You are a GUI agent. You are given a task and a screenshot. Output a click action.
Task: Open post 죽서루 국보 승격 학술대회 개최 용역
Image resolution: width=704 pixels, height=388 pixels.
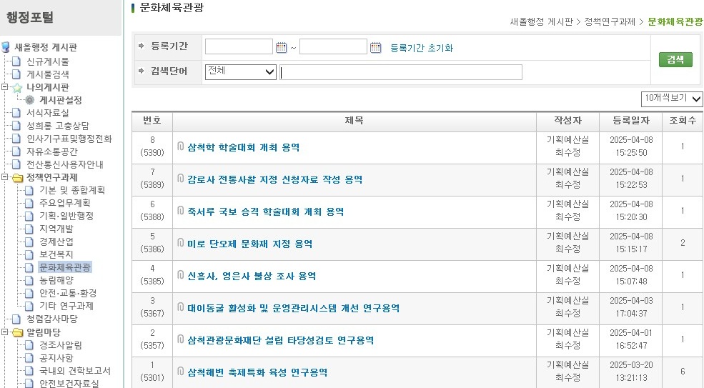[x=265, y=212]
